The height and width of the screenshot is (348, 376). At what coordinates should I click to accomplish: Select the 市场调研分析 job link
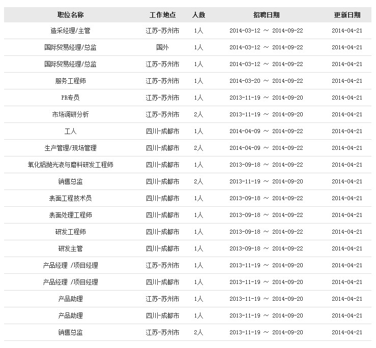click(70, 114)
